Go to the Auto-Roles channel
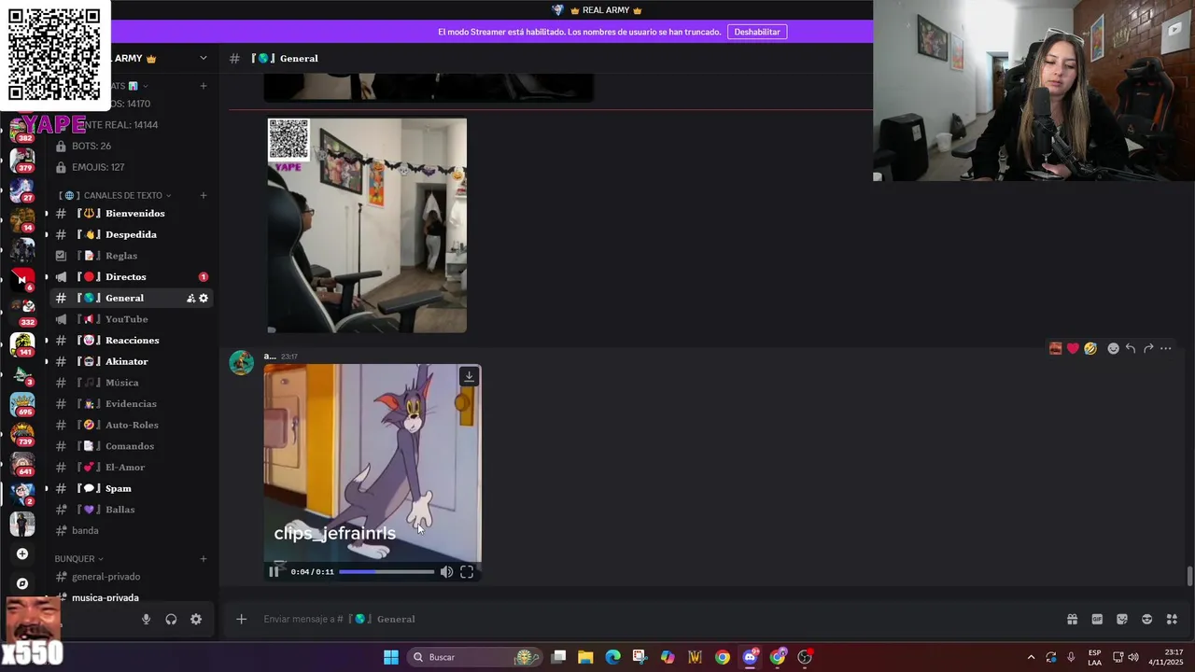This screenshot has height=672, width=1195. click(131, 425)
